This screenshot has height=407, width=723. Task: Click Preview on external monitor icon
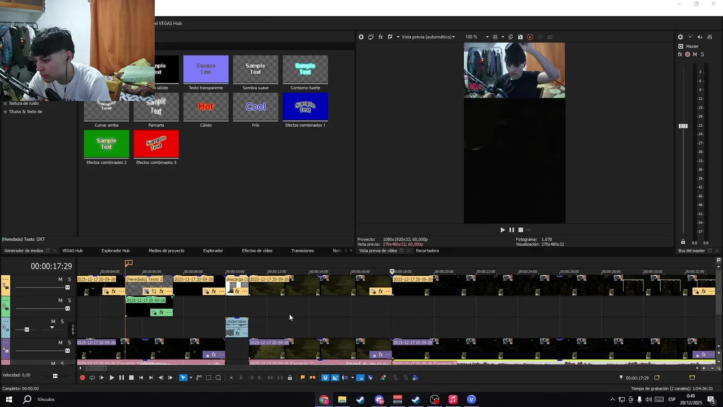pos(371,37)
